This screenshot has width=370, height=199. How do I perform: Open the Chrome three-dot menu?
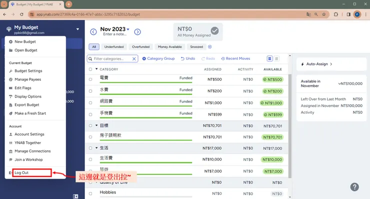366,14
